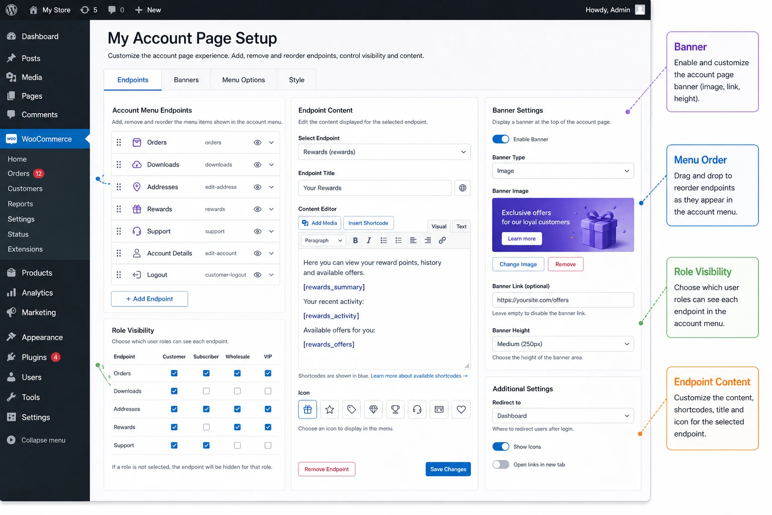Open the Select Endpoint dropdown
Viewport: 772px width, 515px height.
pyautogui.click(x=384, y=152)
